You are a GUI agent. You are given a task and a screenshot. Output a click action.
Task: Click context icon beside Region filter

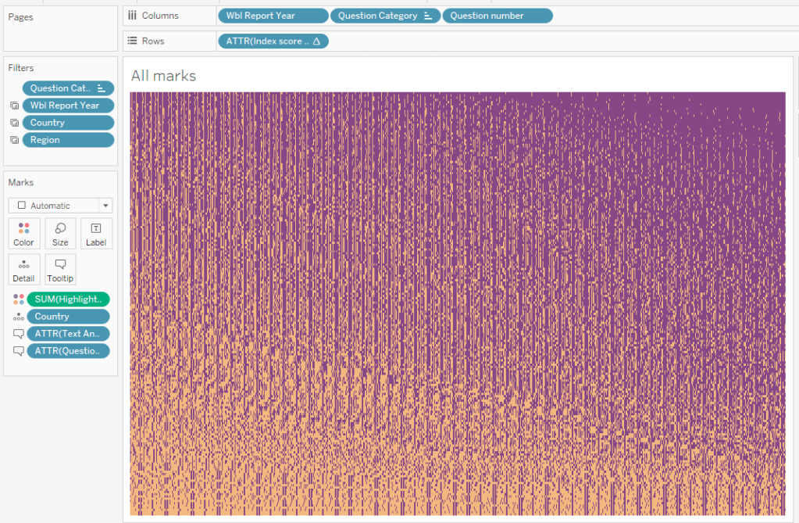[x=14, y=140]
